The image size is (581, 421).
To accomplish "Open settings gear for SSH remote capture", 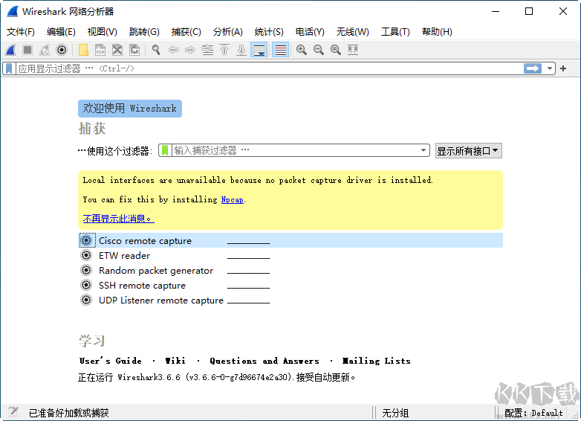I will pyautogui.click(x=86, y=285).
